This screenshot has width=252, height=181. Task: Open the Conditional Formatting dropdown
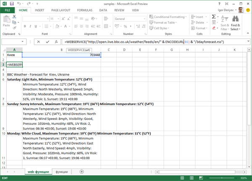tap(168, 17)
